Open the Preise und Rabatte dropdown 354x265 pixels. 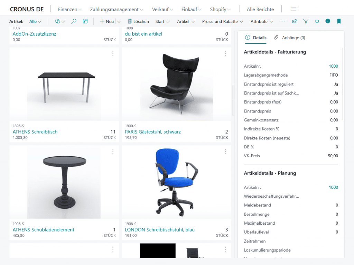(x=223, y=21)
